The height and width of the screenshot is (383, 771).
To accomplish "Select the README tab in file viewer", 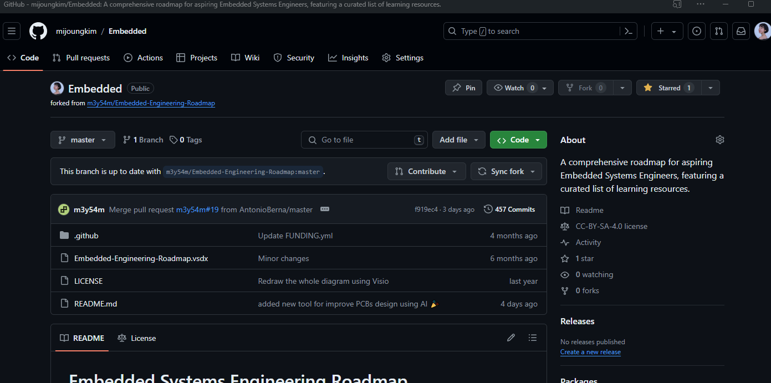I will (82, 338).
